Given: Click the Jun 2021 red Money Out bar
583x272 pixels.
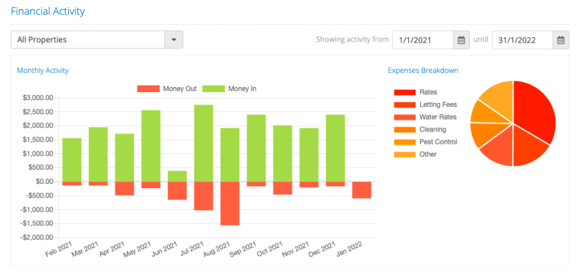Looking at the screenshot, I should pyautogui.click(x=178, y=191).
